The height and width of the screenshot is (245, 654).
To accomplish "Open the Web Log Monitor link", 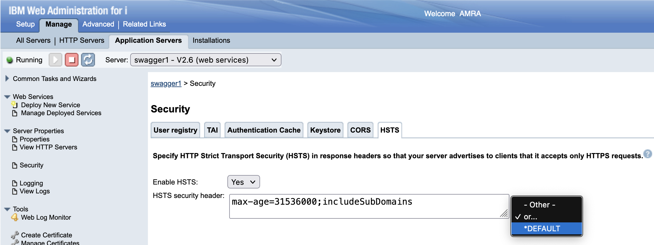I will [46, 217].
